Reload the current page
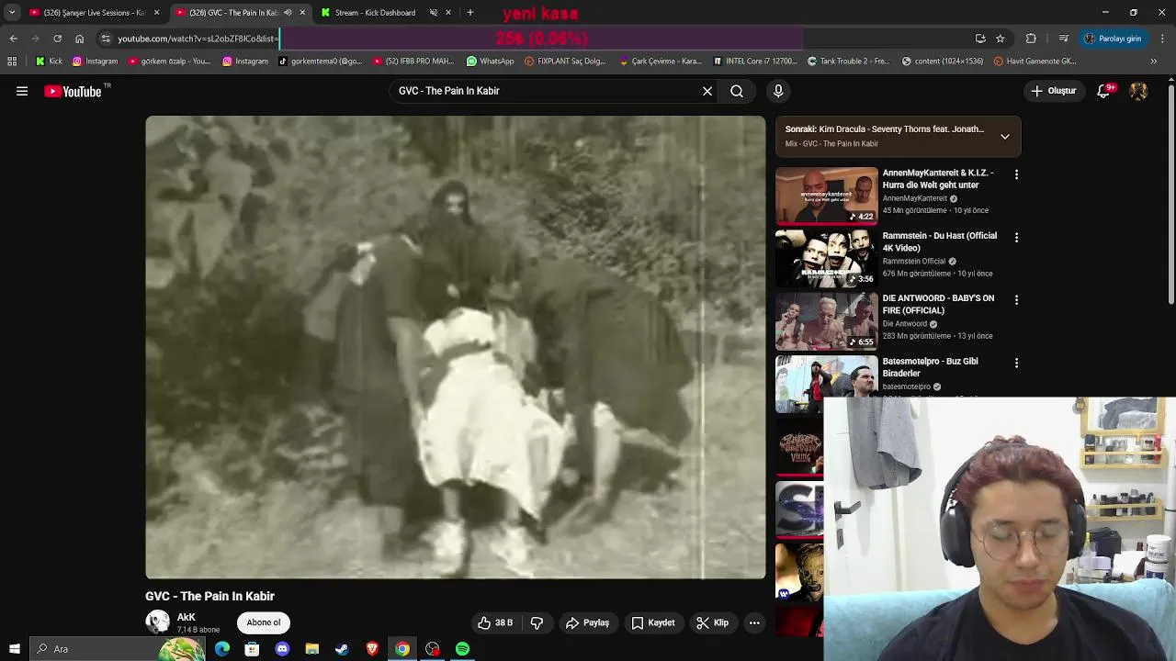Viewport: 1176px width, 661px height. click(57, 39)
